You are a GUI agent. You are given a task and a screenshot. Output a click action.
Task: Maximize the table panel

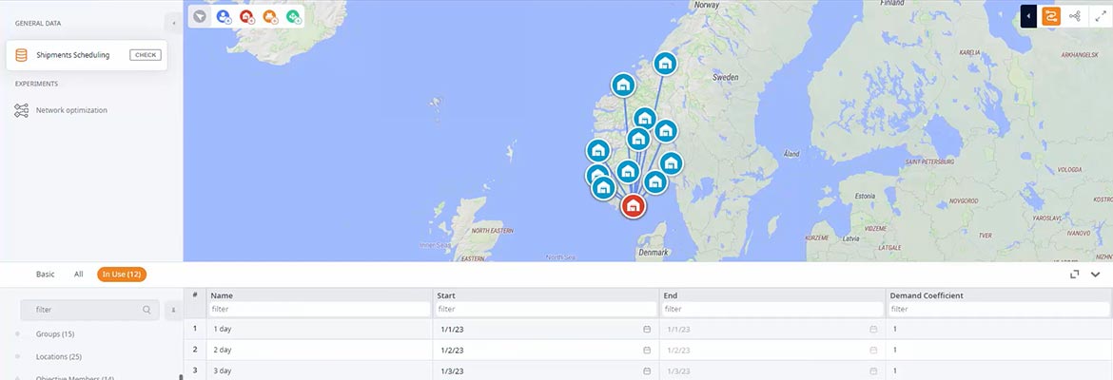pyautogui.click(x=1075, y=275)
